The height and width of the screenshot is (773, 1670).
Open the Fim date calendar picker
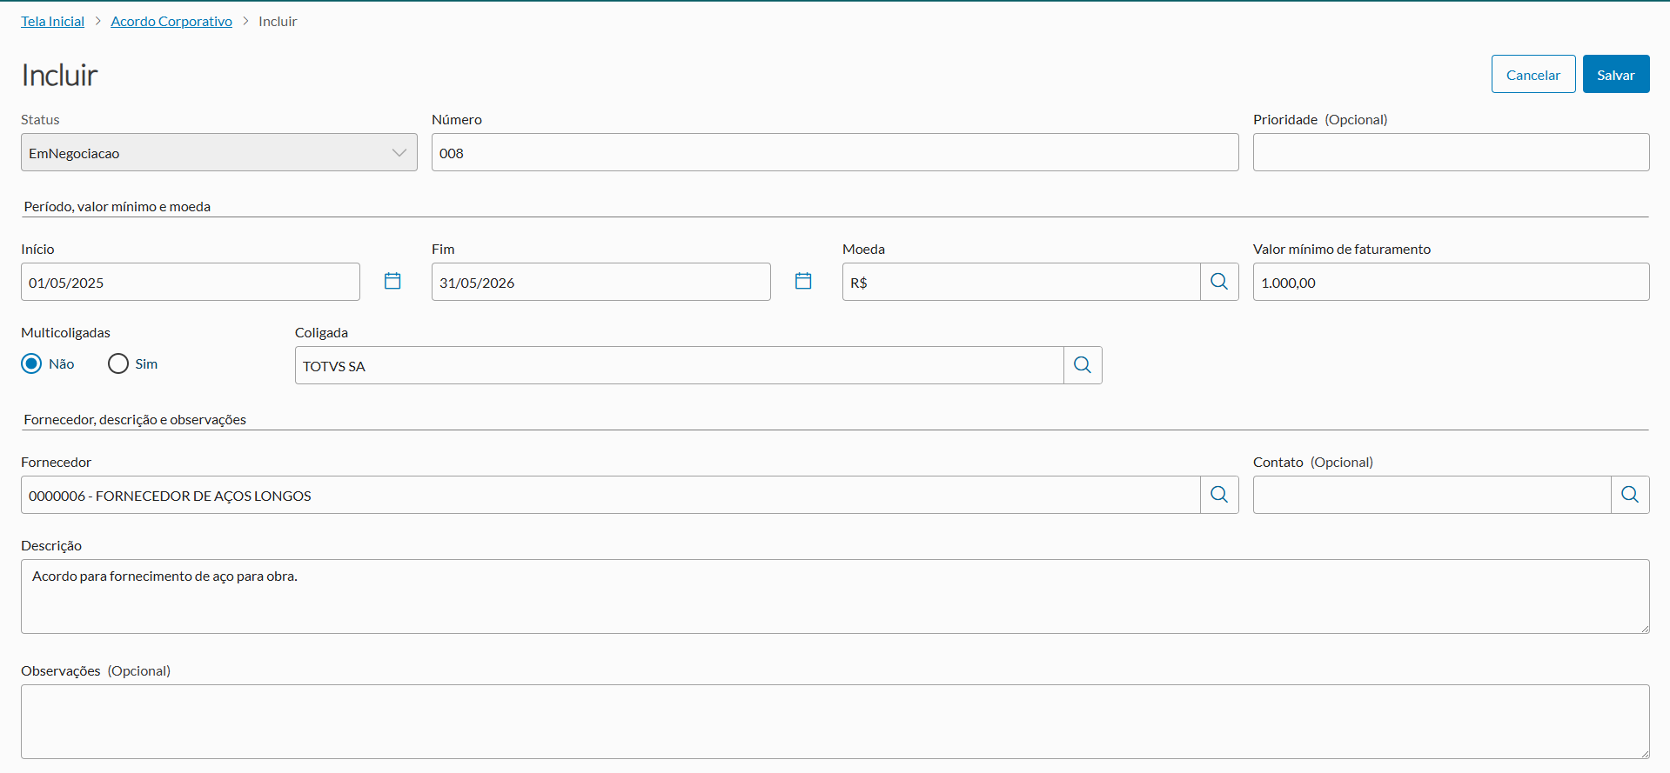[x=803, y=281]
